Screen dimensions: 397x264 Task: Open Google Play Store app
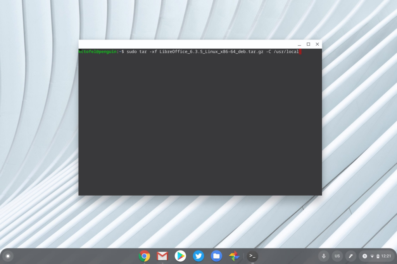pyautogui.click(x=180, y=256)
